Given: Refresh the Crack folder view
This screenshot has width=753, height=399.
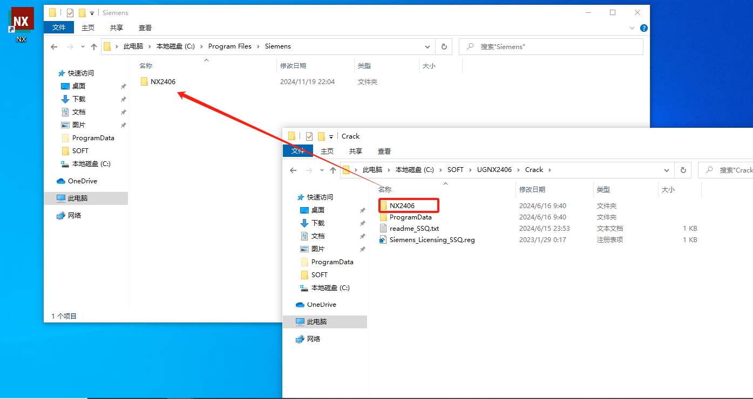Looking at the screenshot, I should point(683,170).
